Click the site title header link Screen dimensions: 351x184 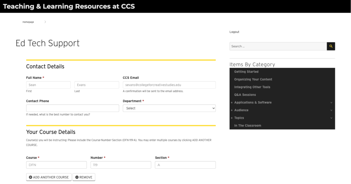[x=69, y=6]
